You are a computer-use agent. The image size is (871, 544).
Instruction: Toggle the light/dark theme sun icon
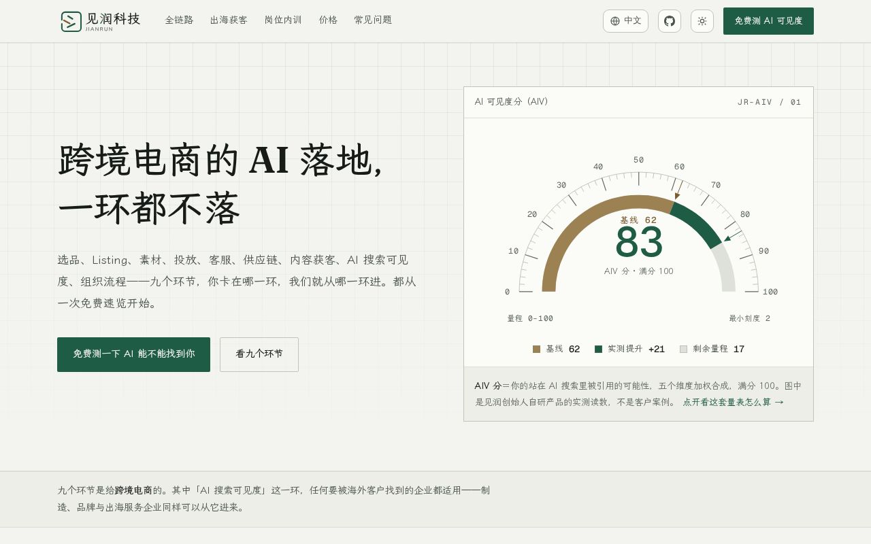tap(702, 21)
